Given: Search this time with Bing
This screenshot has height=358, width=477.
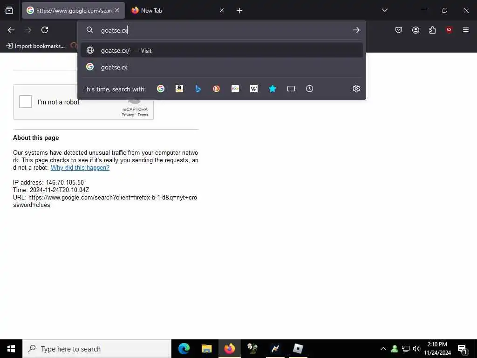Looking at the screenshot, I should (x=198, y=89).
